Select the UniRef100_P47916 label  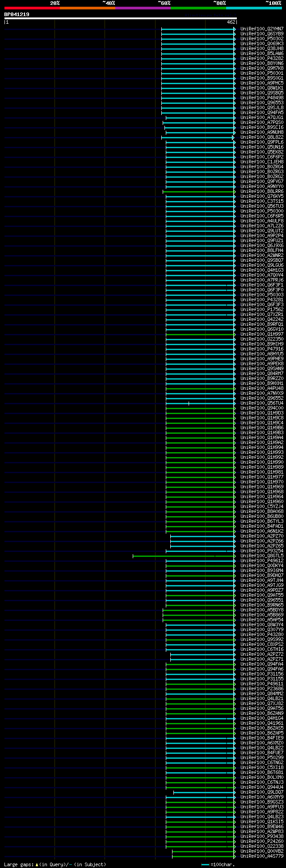tap(262, 349)
